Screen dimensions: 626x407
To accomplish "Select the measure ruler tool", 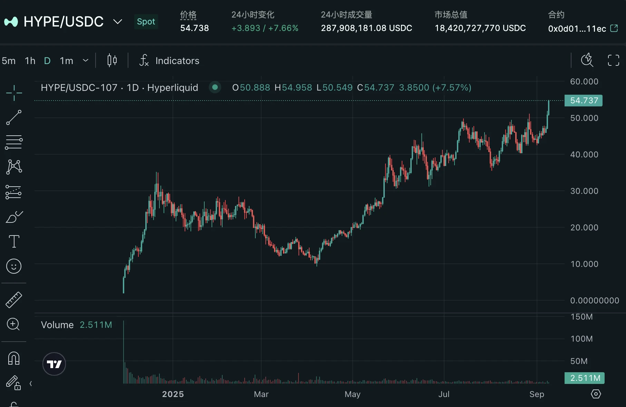I will 14,300.
